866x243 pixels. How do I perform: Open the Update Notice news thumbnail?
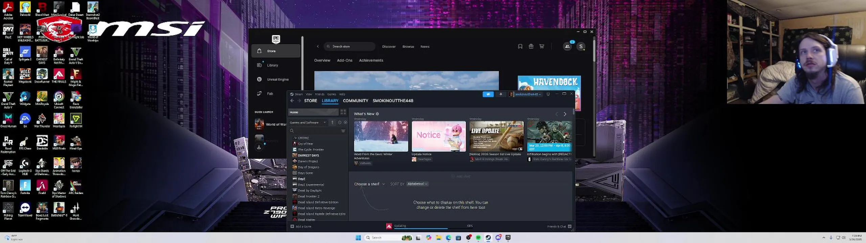coord(438,136)
